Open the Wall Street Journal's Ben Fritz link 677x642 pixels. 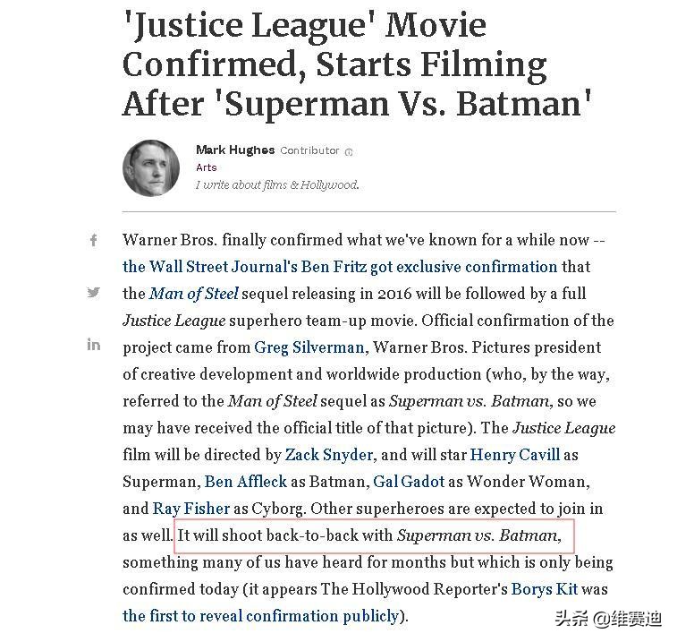(340, 267)
